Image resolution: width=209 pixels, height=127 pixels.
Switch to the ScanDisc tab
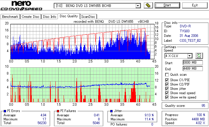click(x=88, y=17)
